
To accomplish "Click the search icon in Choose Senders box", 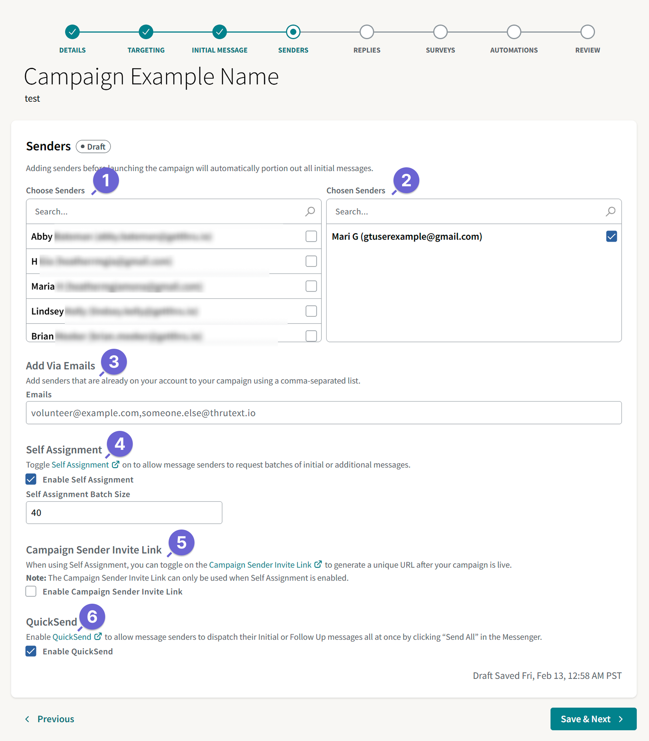I will coord(310,211).
